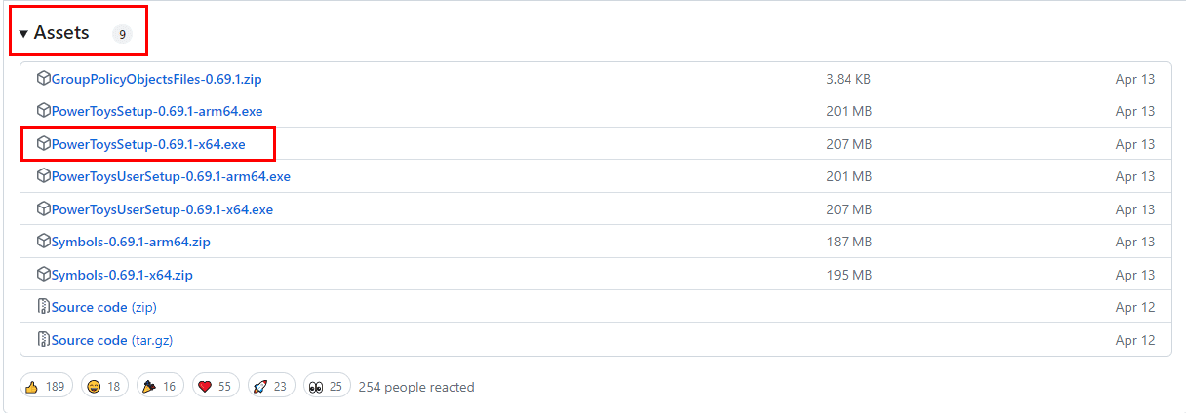Download PowerToysSetup-0.69.1-x64.exe

[x=148, y=144]
